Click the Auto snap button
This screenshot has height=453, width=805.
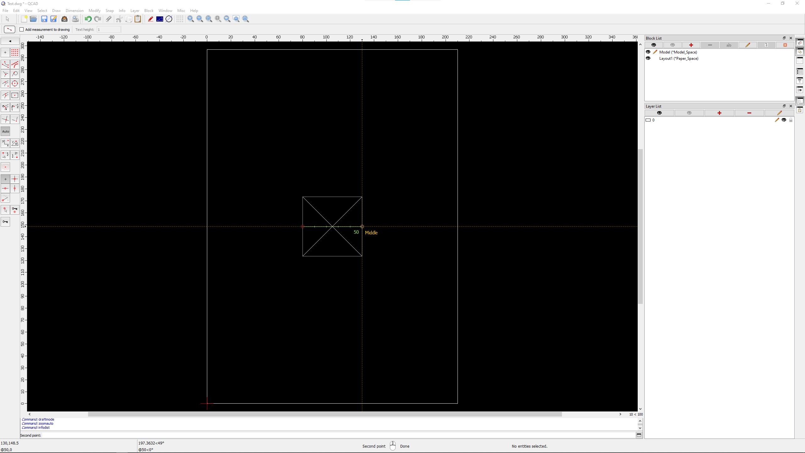point(6,131)
